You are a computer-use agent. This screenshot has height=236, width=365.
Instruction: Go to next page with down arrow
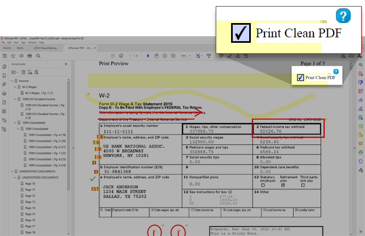(121, 56)
